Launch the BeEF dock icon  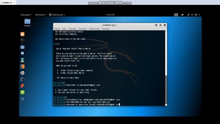pos(22,80)
